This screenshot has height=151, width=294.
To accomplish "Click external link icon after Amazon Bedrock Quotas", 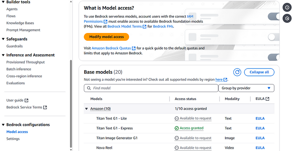I will 134,48.
